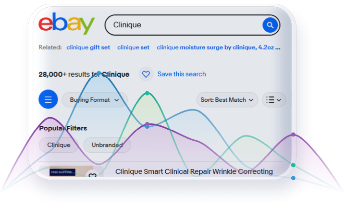Toggle the Unbranded popular filter chip
The height and width of the screenshot is (207, 345).
107,145
